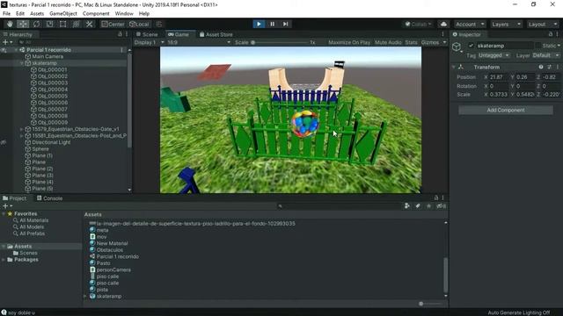This screenshot has width=563, height=316.
Task: Lock the Hierarchy panel
Action: coord(120,34)
